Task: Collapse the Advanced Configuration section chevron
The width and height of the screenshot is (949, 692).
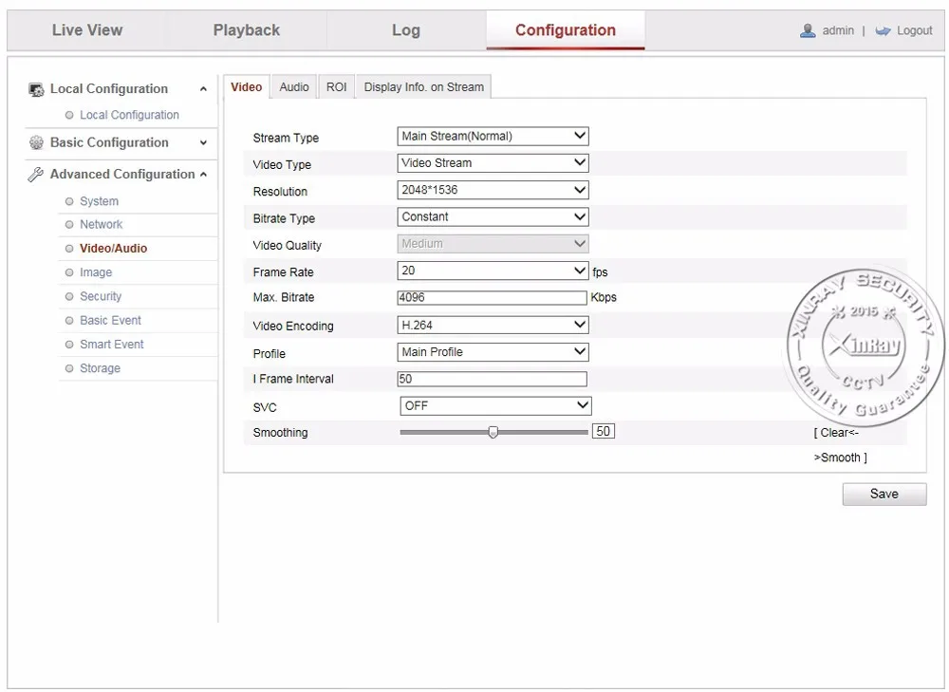Action: [203, 175]
